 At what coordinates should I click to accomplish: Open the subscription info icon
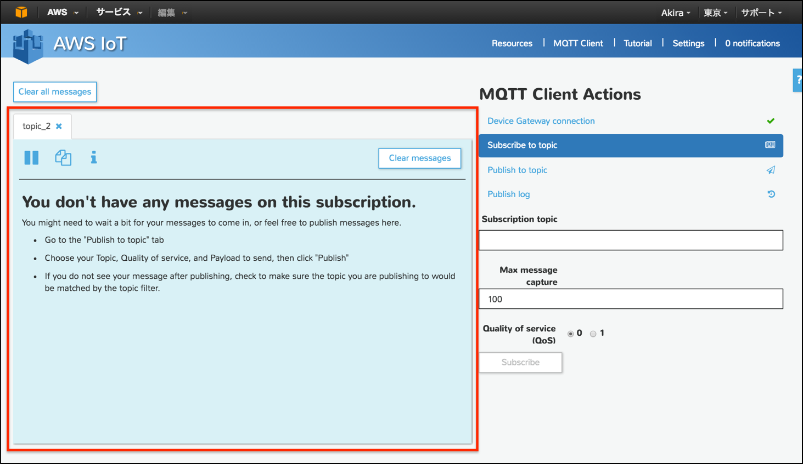coord(93,158)
